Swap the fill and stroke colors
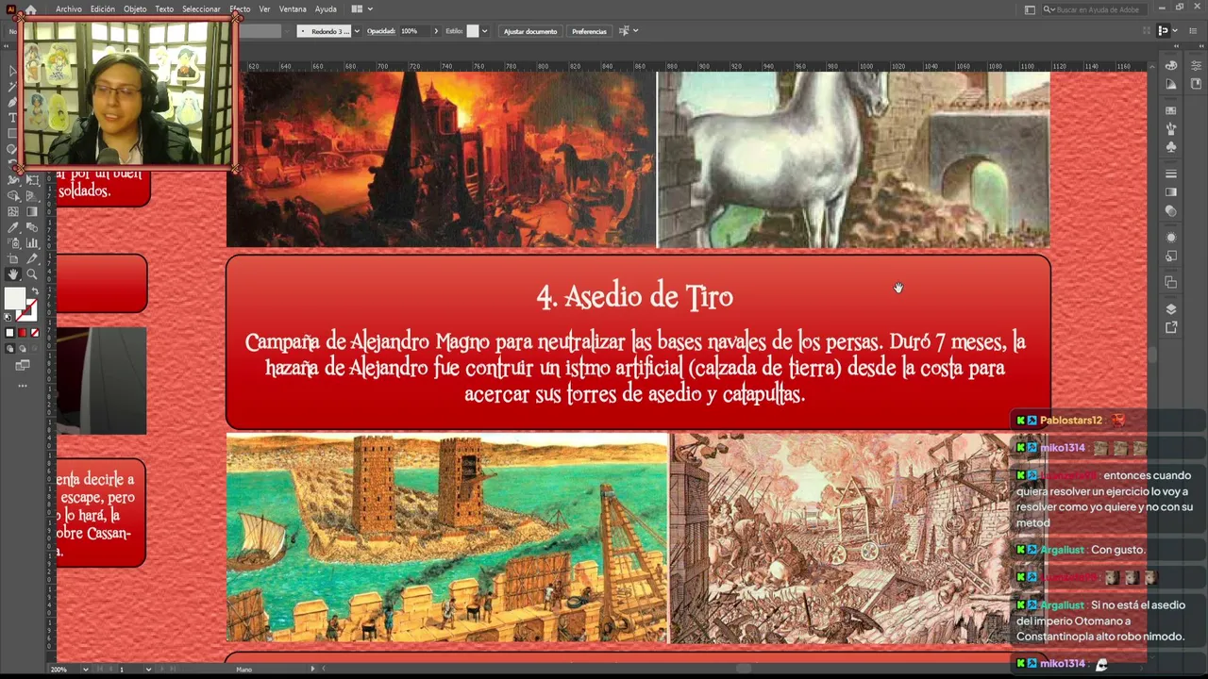Screen dimensions: 1208x679 (35, 291)
